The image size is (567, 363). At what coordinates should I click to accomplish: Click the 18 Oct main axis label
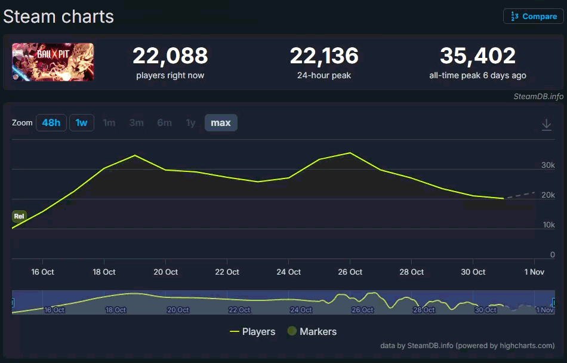coord(104,272)
